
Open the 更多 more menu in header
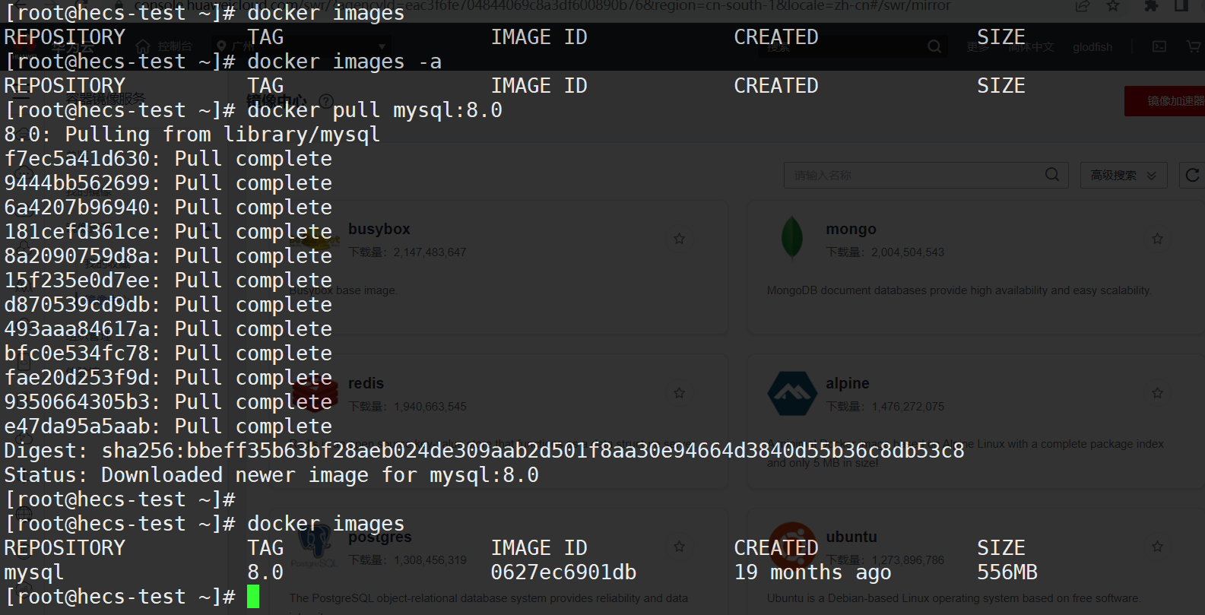(x=978, y=47)
